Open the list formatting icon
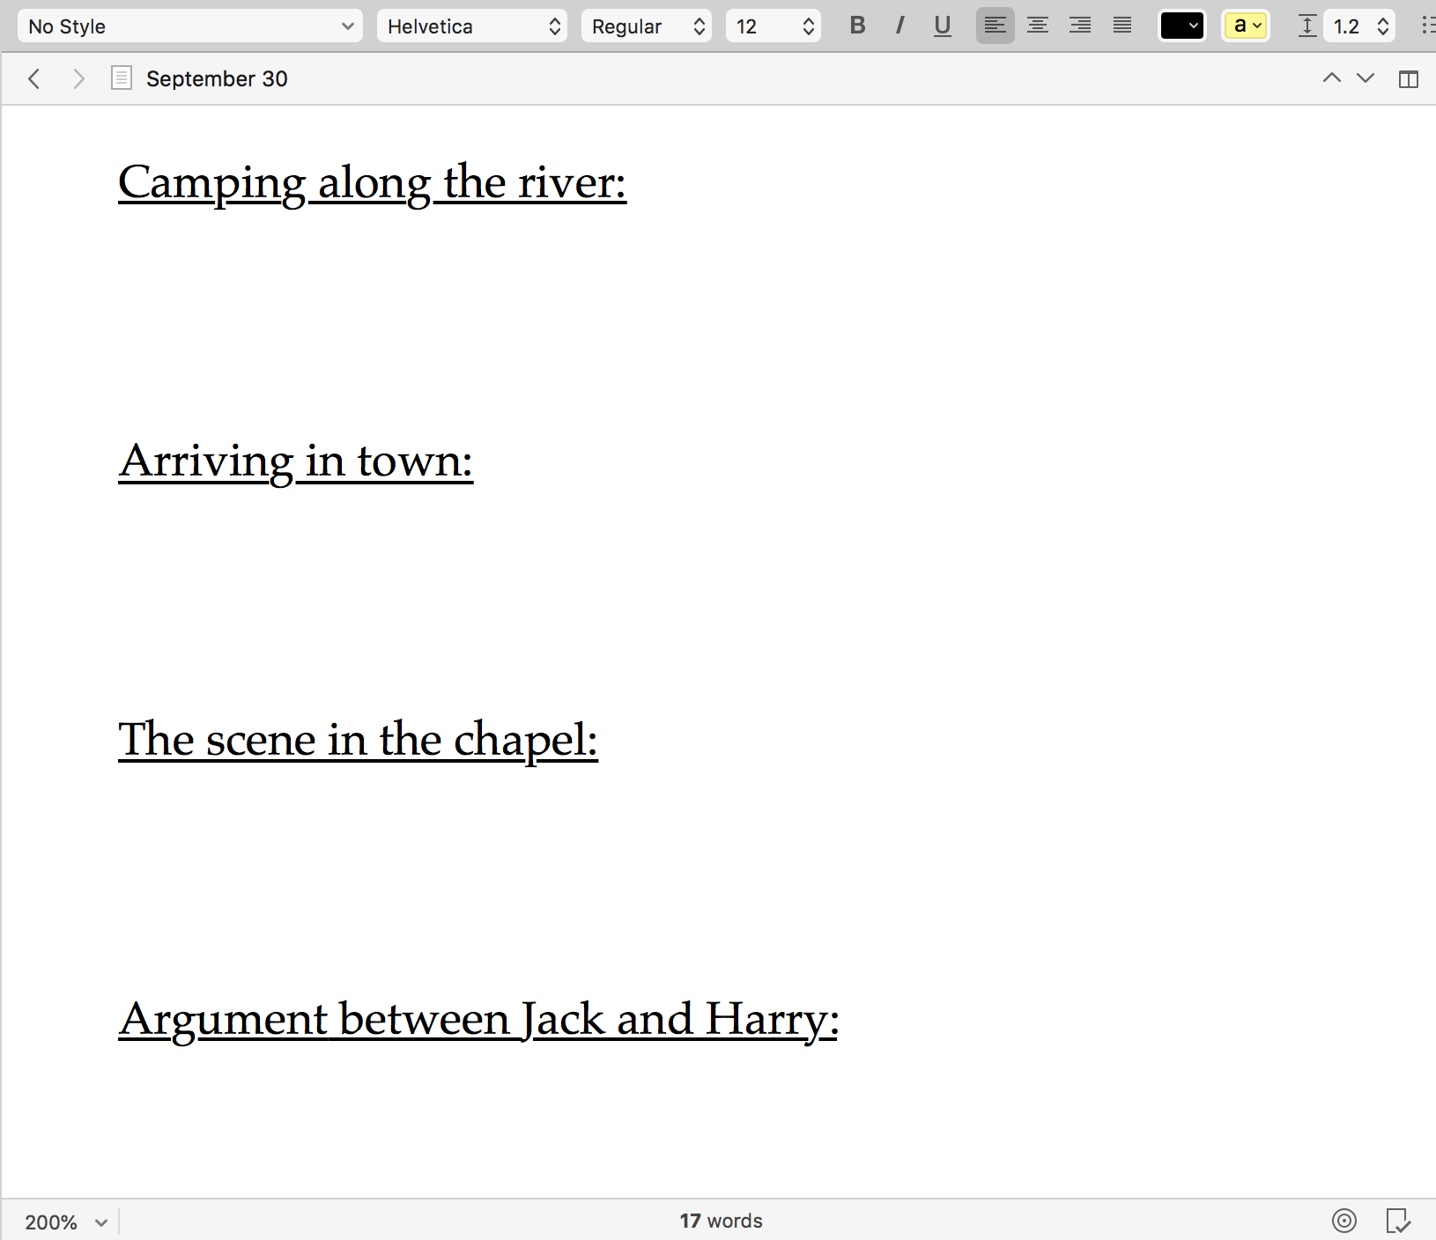Viewport: 1436px width, 1240px height. tap(1427, 26)
